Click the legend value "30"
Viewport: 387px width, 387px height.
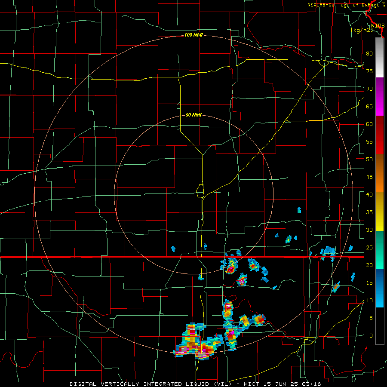pyautogui.click(x=369, y=230)
